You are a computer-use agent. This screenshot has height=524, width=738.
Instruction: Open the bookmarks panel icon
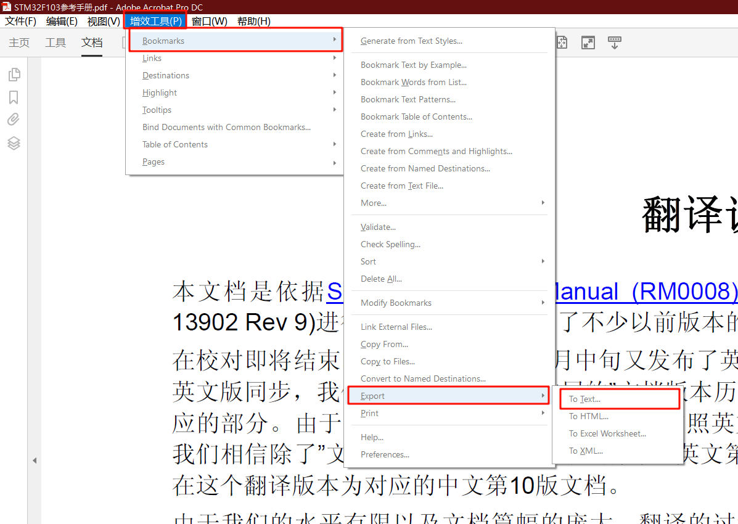tap(14, 97)
